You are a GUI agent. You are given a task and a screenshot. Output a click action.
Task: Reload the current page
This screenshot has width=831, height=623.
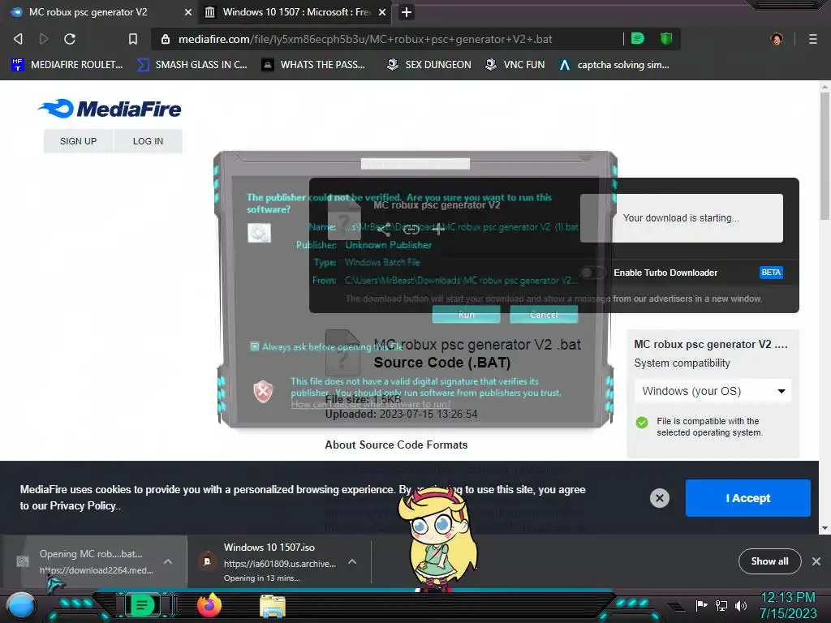(70, 39)
